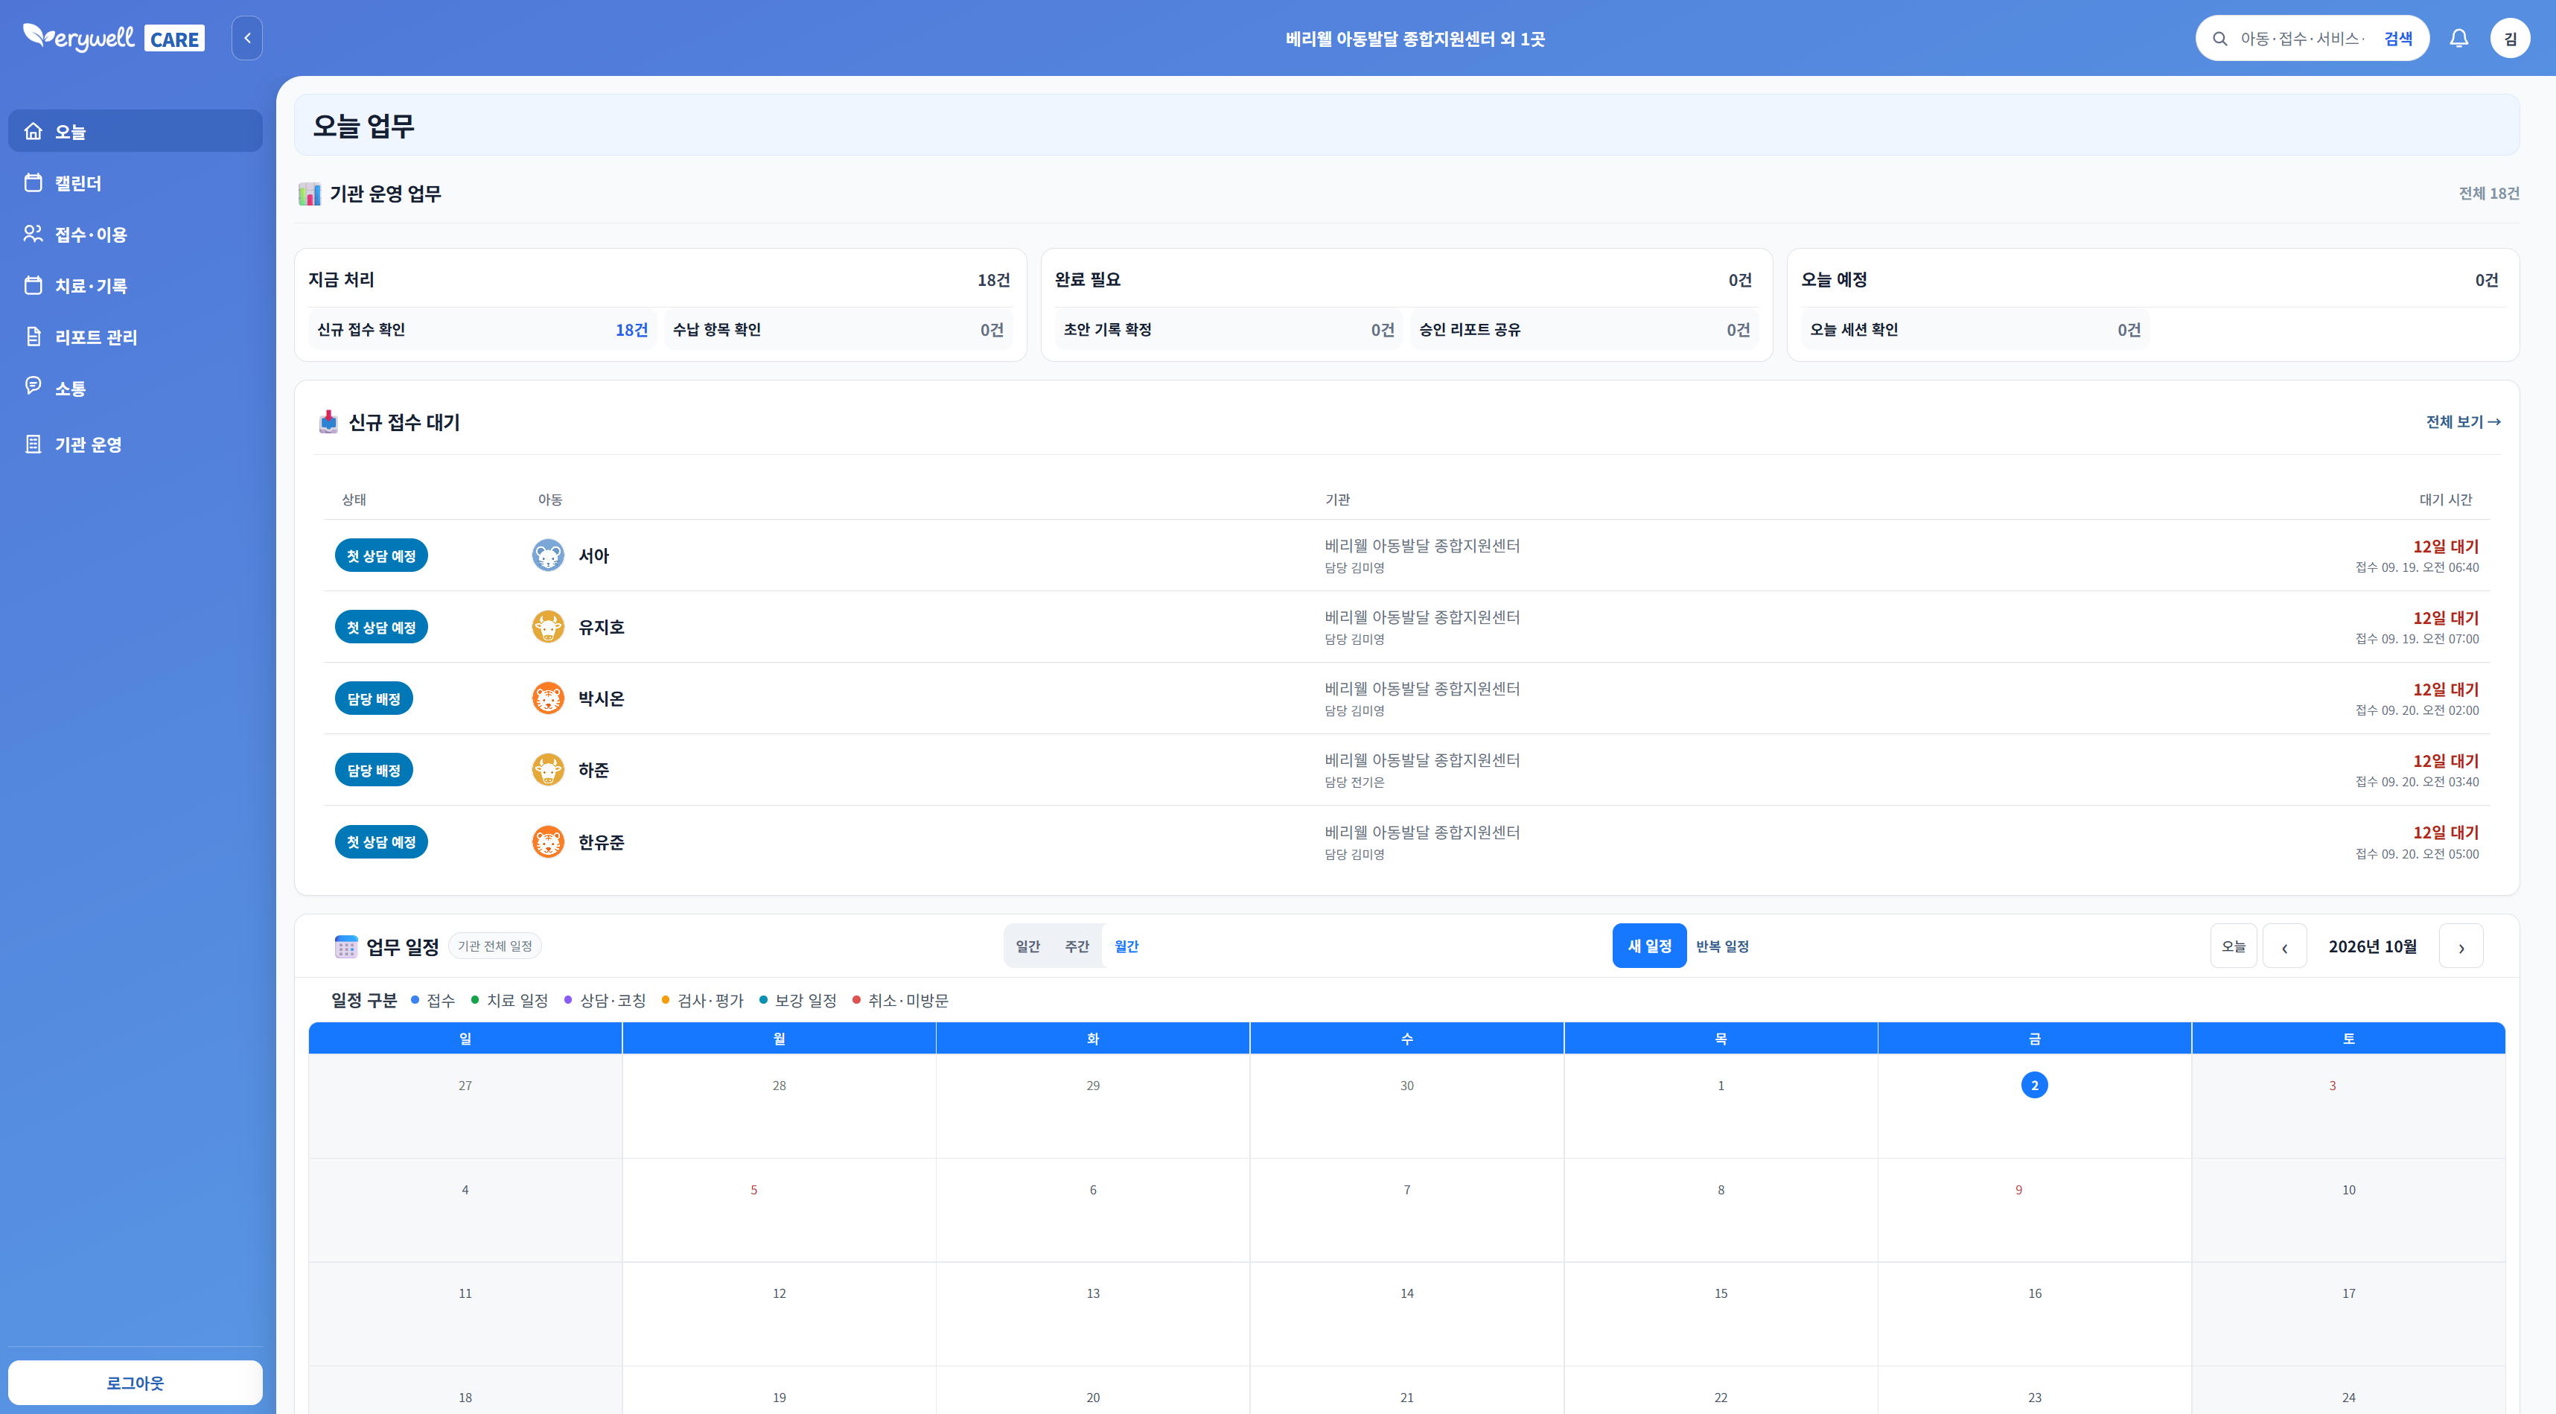Collapse the sidebar with the chevron button
The width and height of the screenshot is (2556, 1414).
tap(247, 38)
